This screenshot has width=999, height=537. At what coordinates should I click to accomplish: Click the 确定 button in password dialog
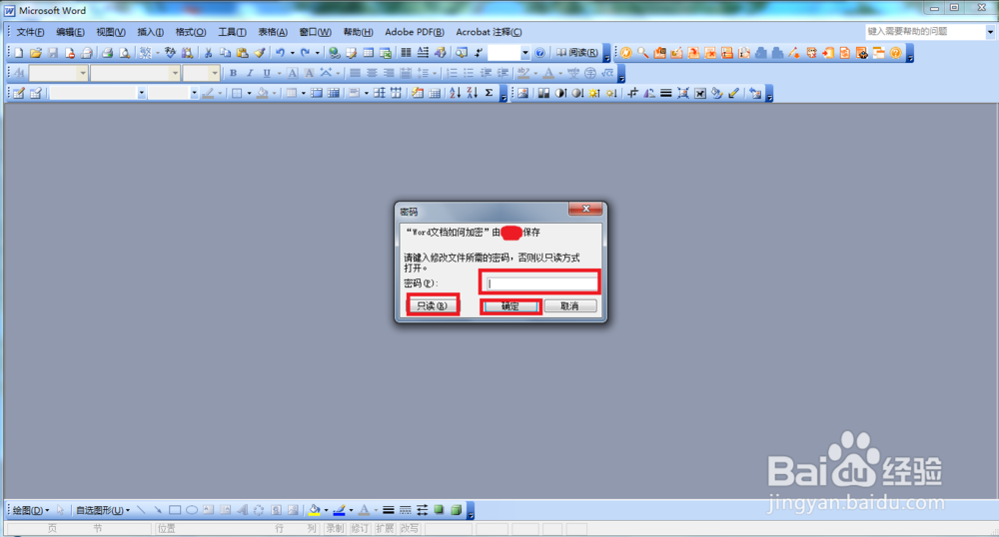coord(510,306)
